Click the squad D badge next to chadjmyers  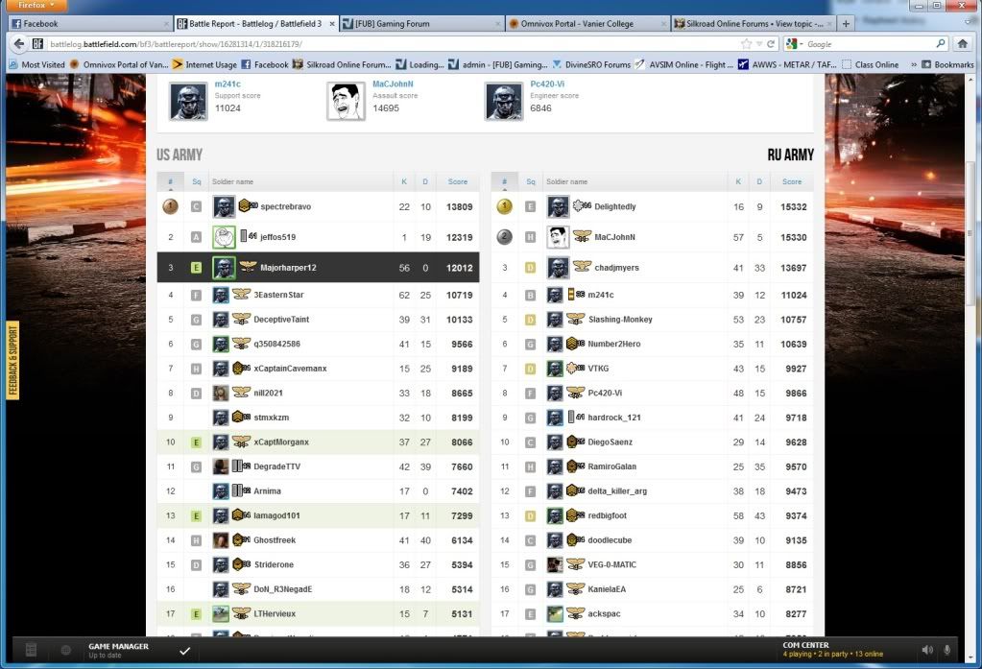coord(531,268)
